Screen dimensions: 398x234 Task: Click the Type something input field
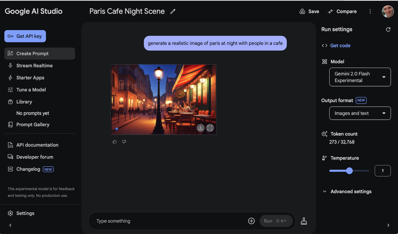pyautogui.click(x=166, y=221)
